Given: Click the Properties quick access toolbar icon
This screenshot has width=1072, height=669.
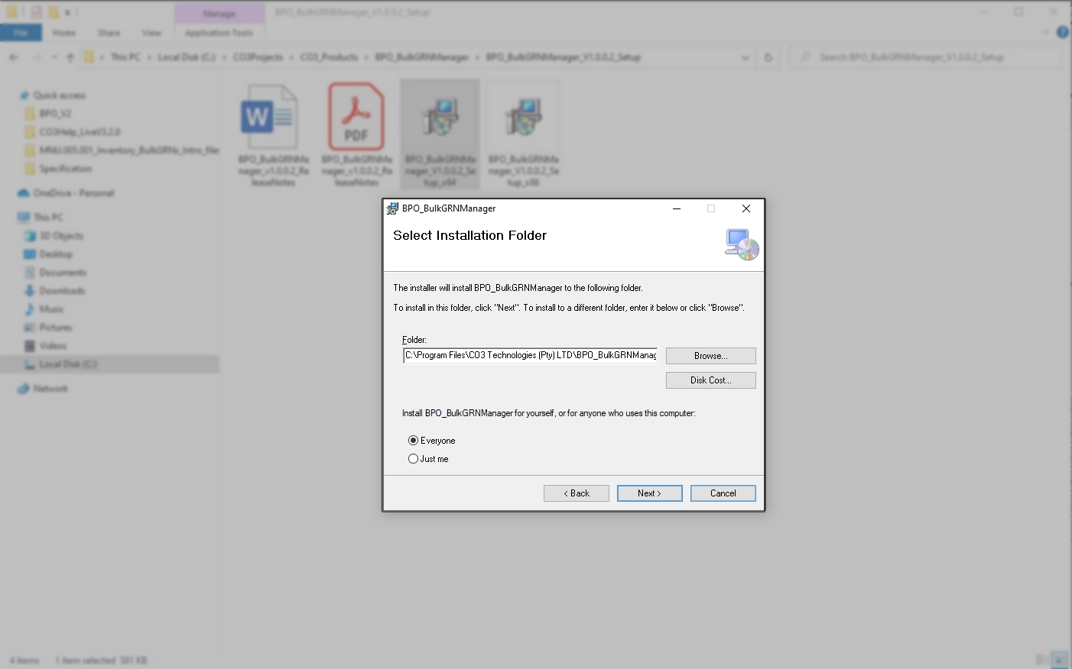Looking at the screenshot, I should [x=36, y=12].
